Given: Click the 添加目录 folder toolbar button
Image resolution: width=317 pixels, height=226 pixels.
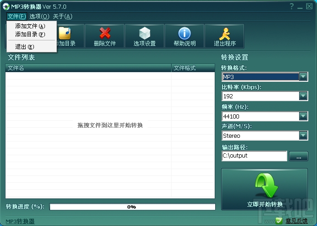Looking at the screenshot, I should [x=68, y=36].
